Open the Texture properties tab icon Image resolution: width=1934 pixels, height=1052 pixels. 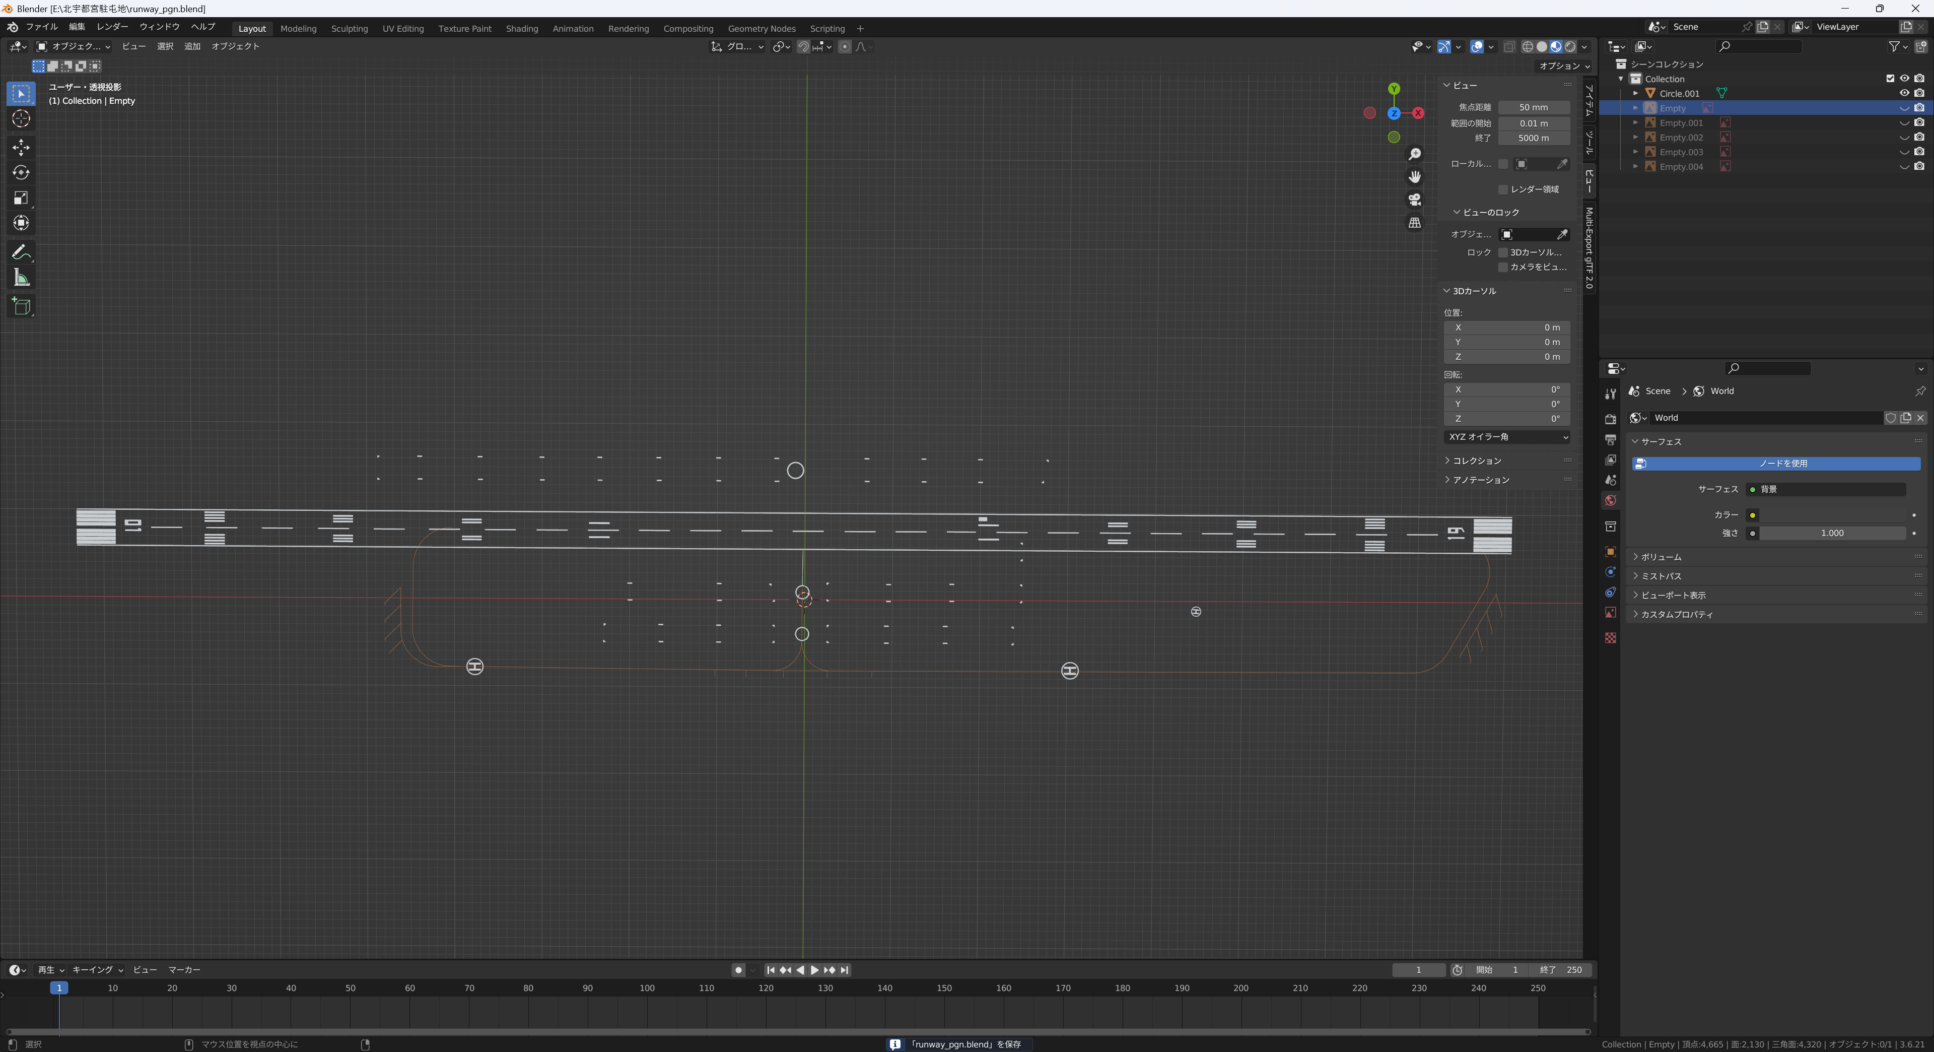1611,637
